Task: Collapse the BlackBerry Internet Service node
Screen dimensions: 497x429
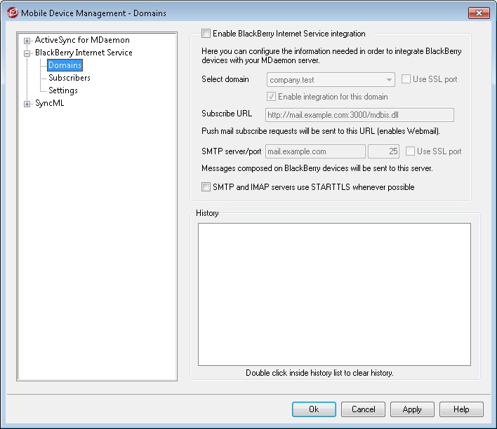Action: (x=27, y=53)
